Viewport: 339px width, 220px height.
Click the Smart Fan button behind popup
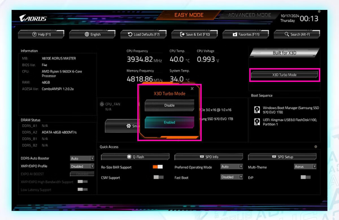[121, 126]
